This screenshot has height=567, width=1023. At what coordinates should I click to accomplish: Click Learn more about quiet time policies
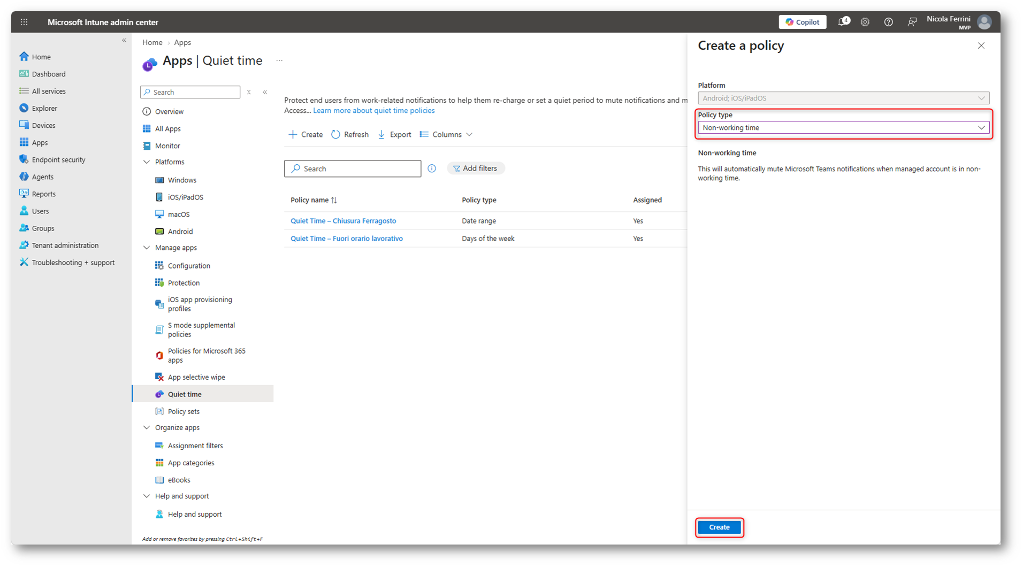click(374, 111)
